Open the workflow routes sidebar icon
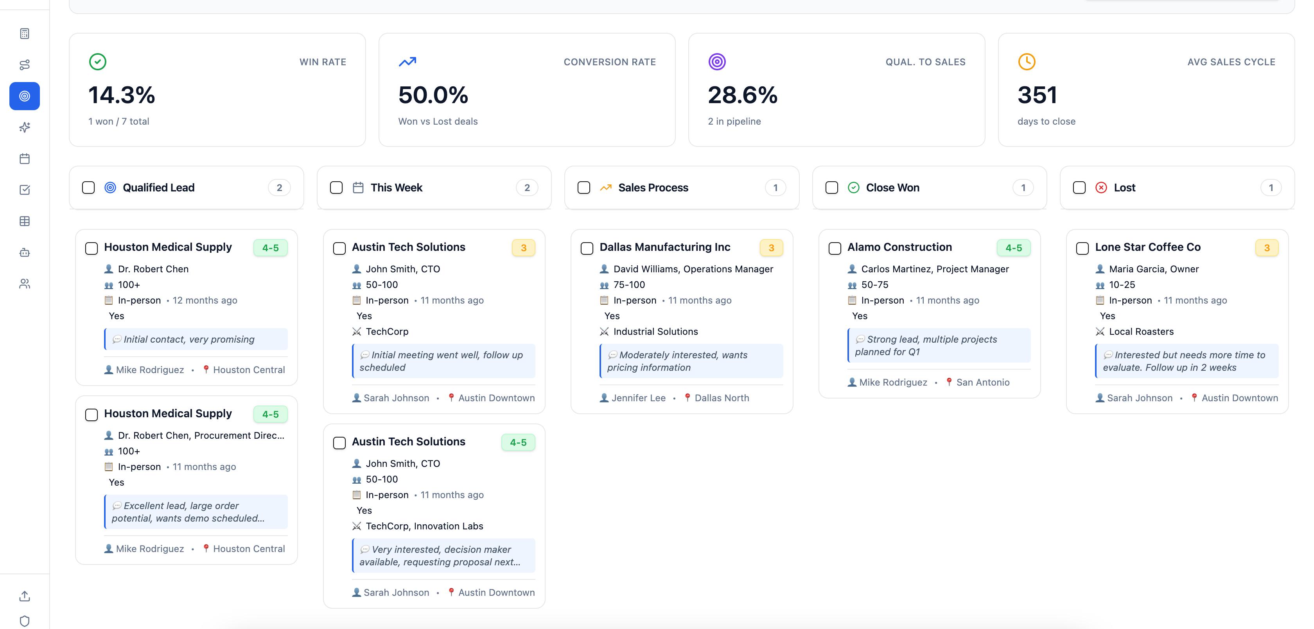 click(25, 65)
